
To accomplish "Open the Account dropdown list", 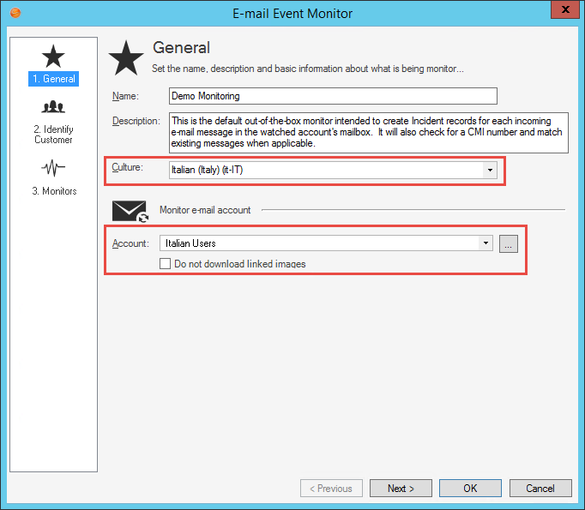I will (x=485, y=243).
